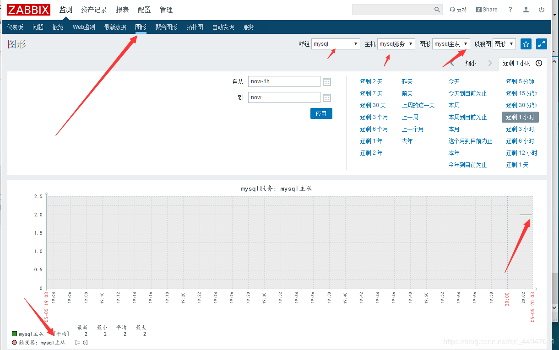Select the 图形 submenu tab
The image size is (559, 350).
(141, 27)
